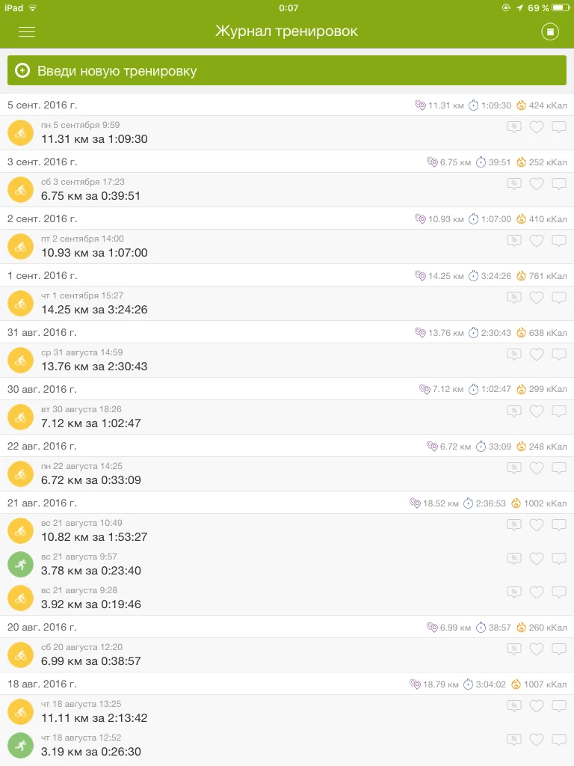Tap the circular icon in the top-right header
This screenshot has height=766, width=574.
[x=550, y=31]
